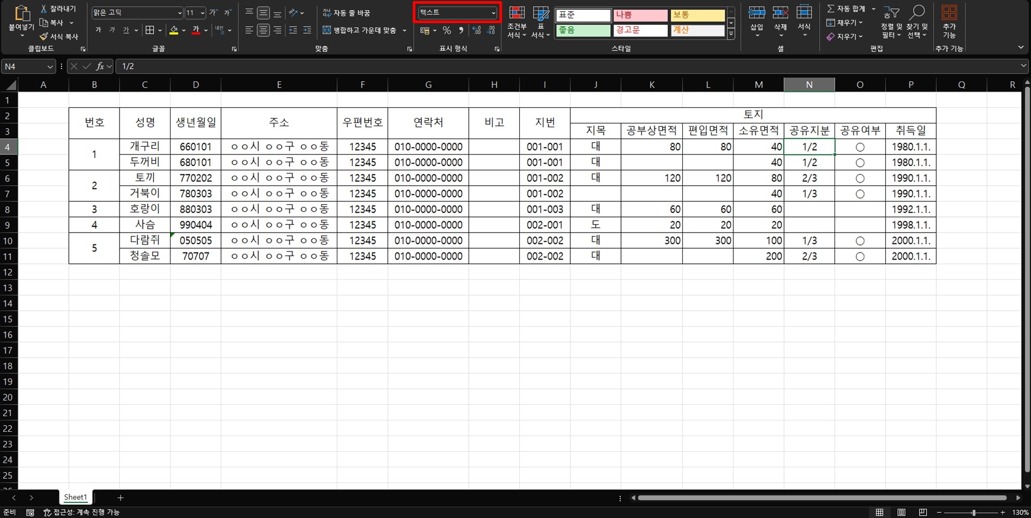Click the horizontal scrollbar

pos(822,498)
